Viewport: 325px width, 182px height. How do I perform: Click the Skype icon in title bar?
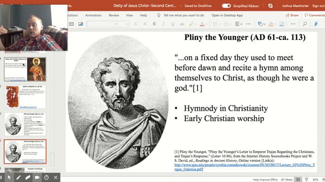click(x=271, y=6)
